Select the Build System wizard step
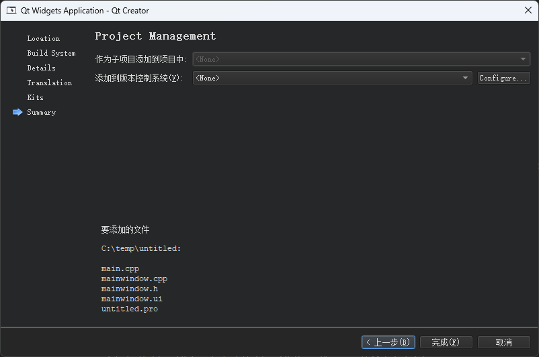This screenshot has height=357, width=539. (x=51, y=53)
